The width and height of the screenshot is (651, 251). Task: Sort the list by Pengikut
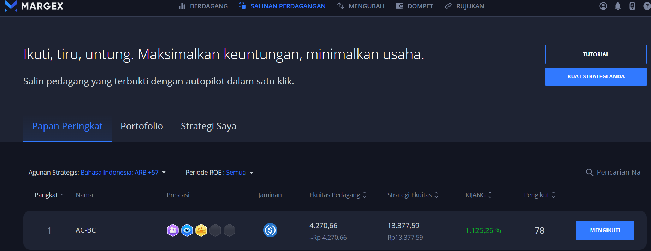point(539,195)
